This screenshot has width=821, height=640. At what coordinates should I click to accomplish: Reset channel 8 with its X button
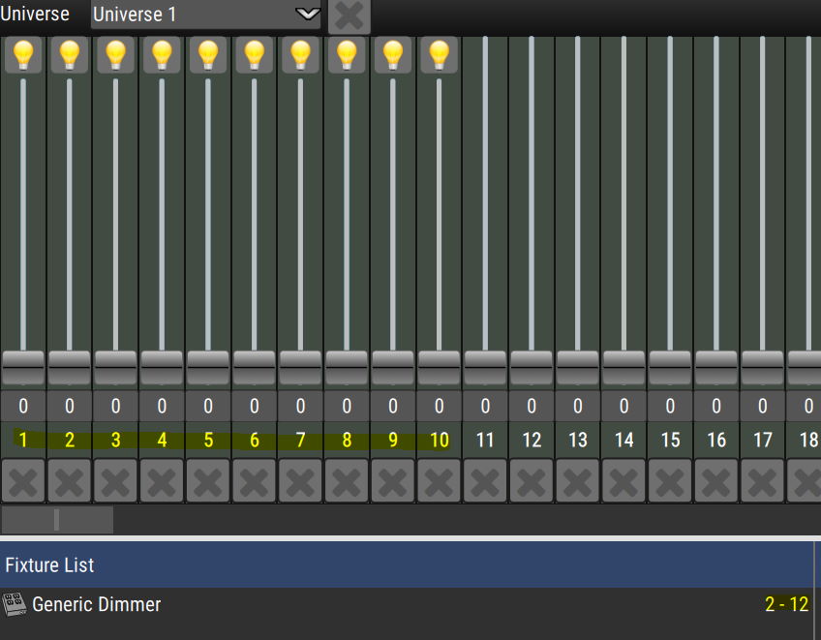click(347, 481)
